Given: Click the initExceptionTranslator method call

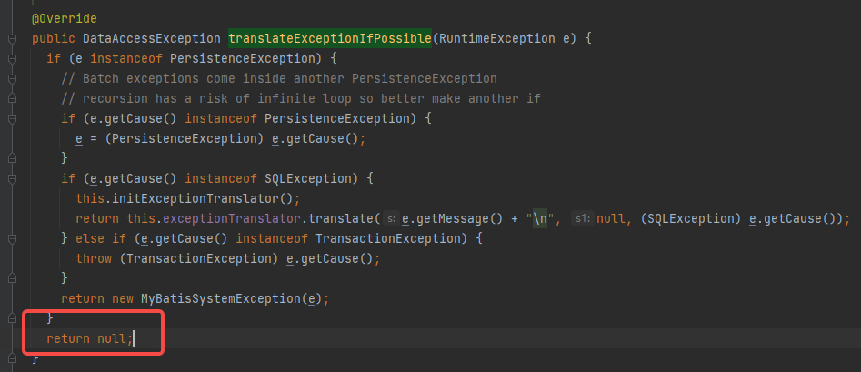Looking at the screenshot, I should (x=209, y=198).
